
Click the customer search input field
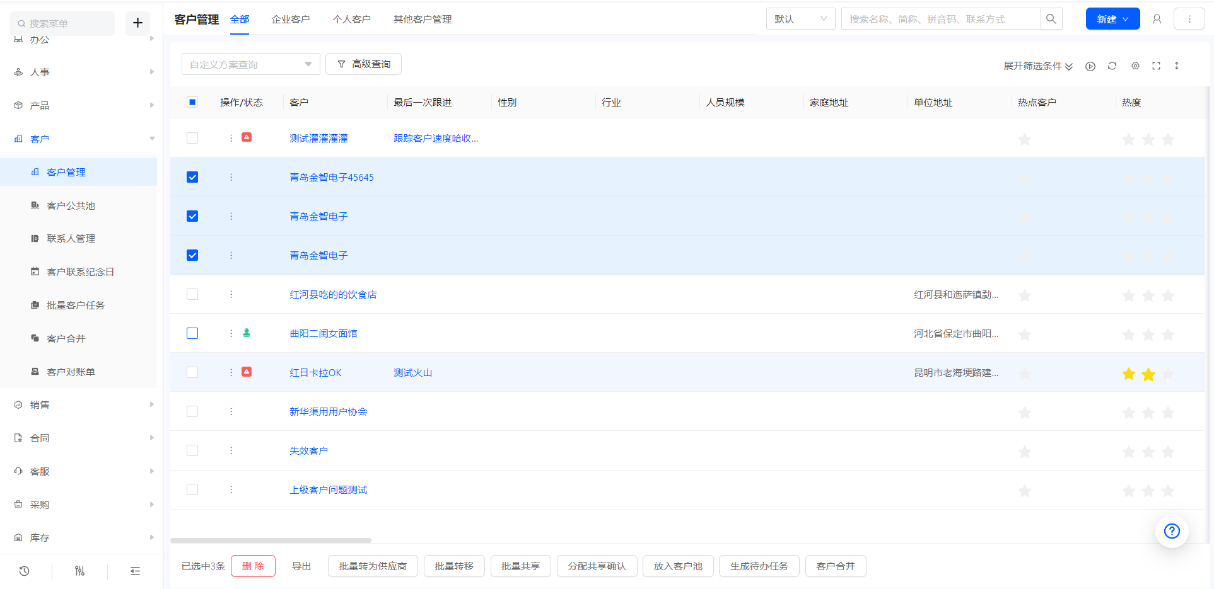point(941,19)
